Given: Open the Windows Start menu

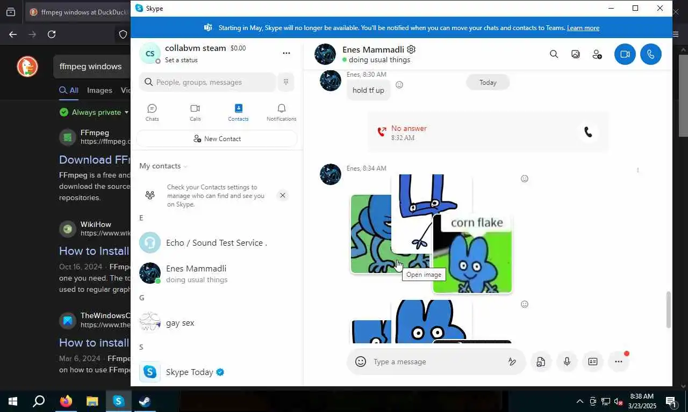Looking at the screenshot, I should click(13, 401).
